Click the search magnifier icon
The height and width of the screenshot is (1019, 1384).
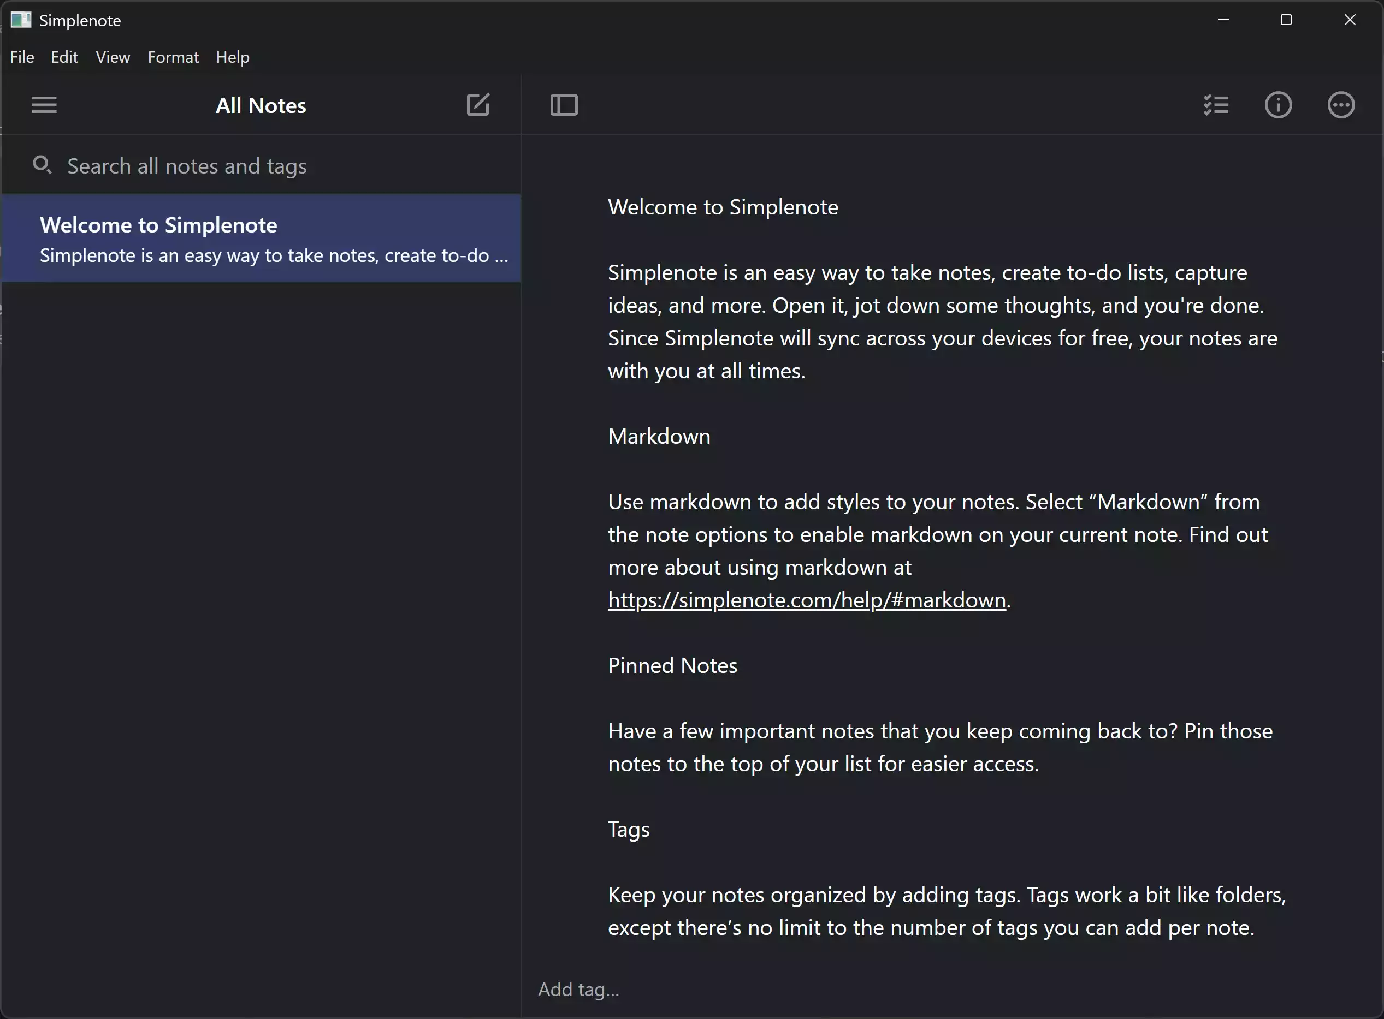[x=42, y=165]
